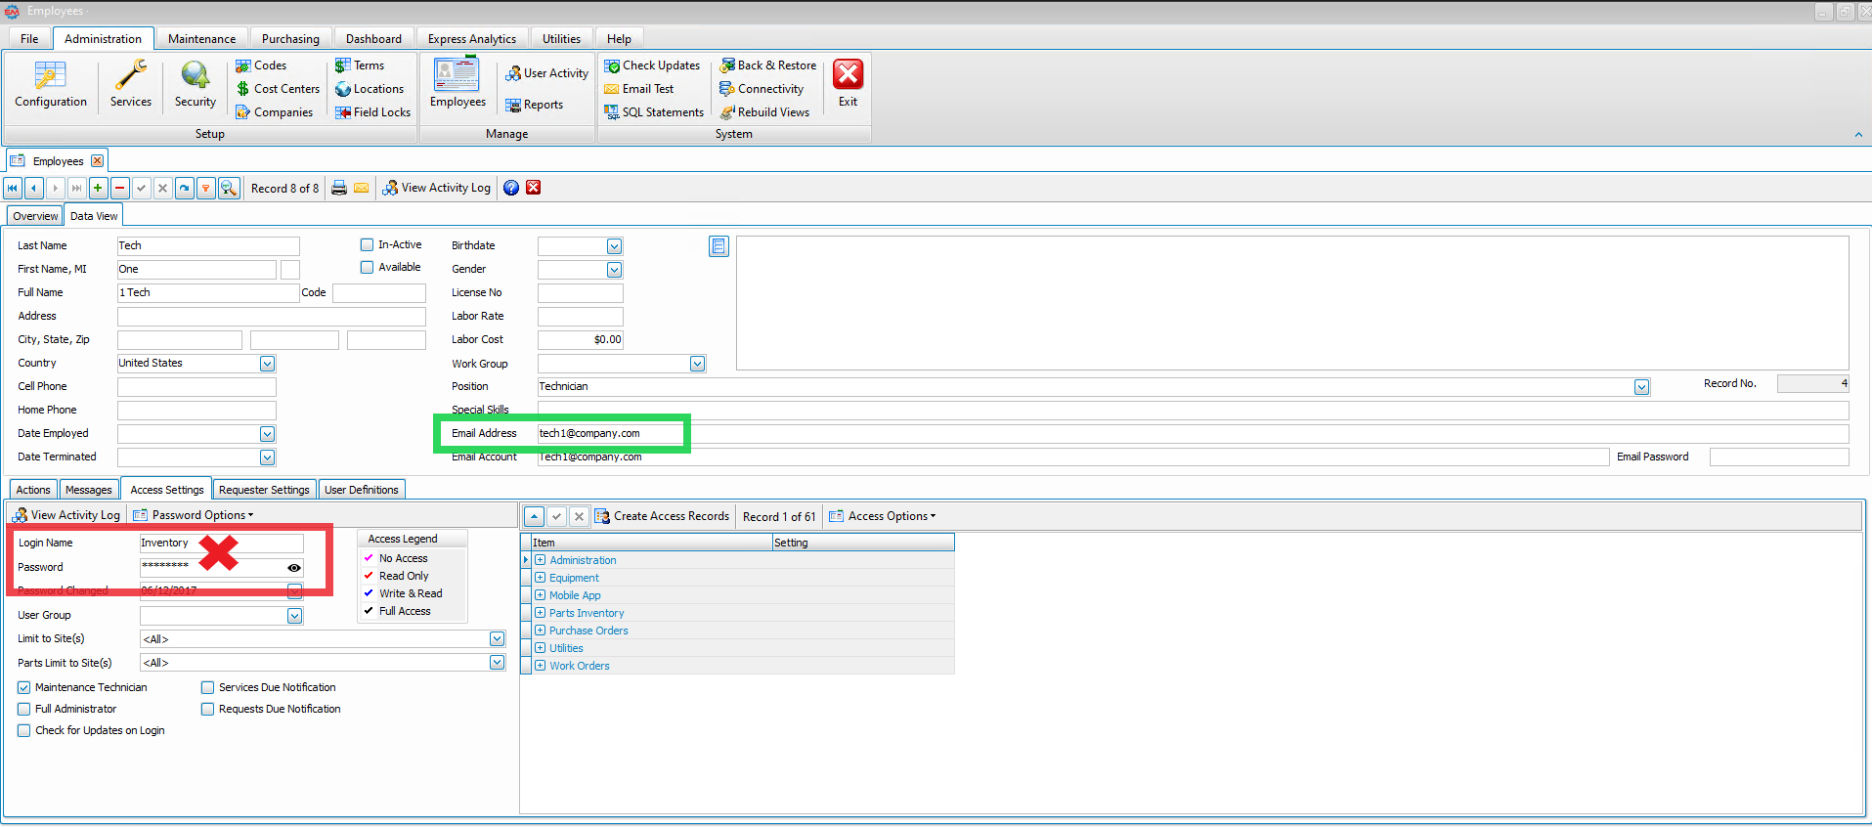The image size is (1872, 827).
Task: Click the Email Address input field
Action: pos(609,434)
